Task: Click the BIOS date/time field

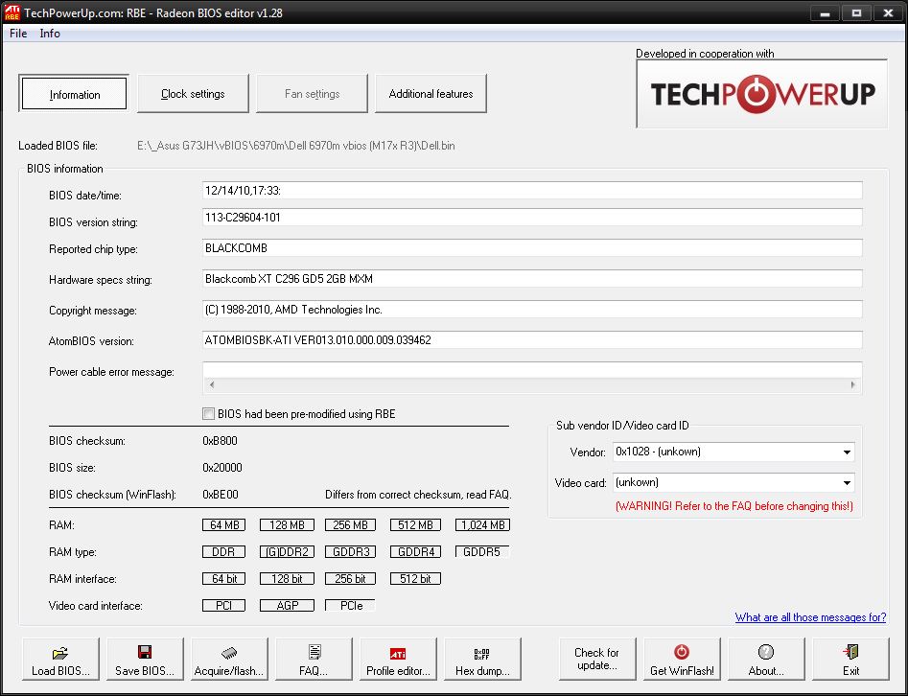Action: 532,191
